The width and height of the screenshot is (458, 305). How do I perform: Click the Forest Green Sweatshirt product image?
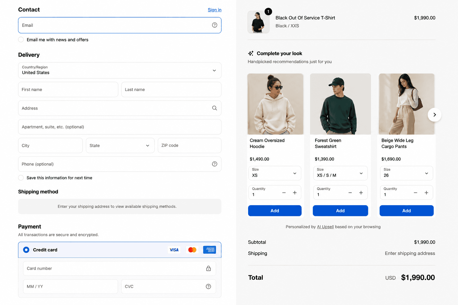(340, 104)
